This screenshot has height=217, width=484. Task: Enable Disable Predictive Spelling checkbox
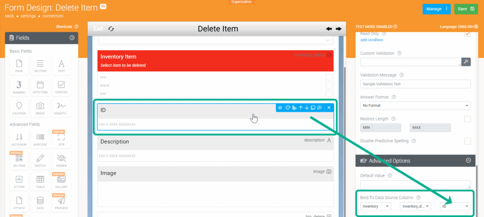[467, 141]
